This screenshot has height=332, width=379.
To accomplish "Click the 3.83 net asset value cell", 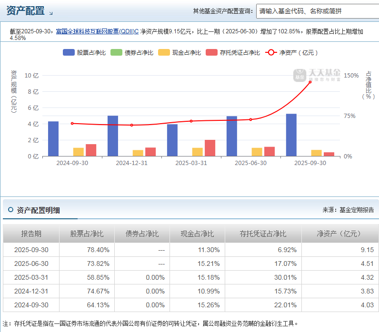I will (x=340, y=291).
